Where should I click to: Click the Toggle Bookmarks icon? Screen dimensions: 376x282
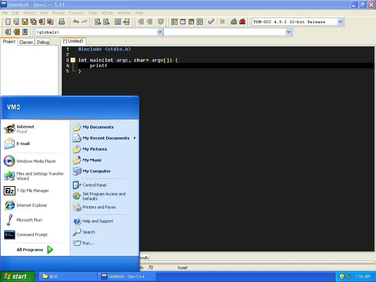(16, 32)
